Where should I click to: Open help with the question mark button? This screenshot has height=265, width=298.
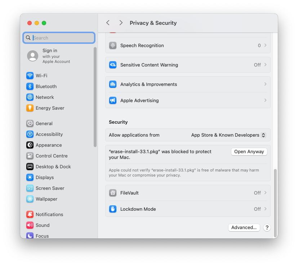267,228
